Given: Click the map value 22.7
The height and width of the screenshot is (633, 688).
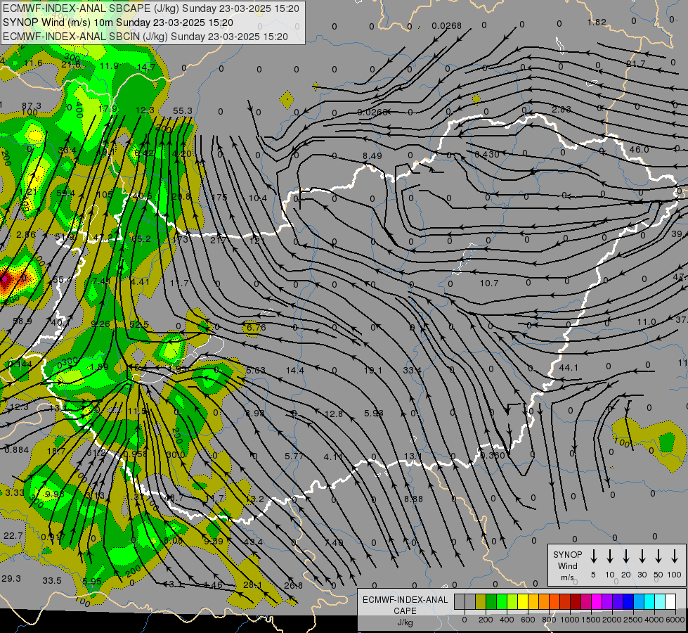Looking at the screenshot, I should coord(13,535).
